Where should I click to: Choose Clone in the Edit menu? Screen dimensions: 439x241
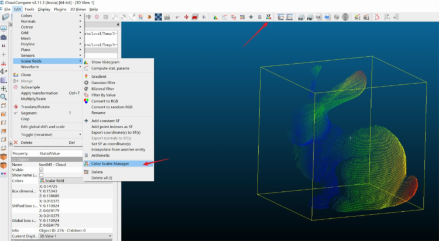(47, 75)
